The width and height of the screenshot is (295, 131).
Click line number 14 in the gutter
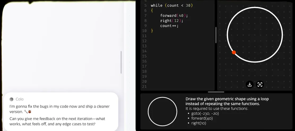pos(144,51)
